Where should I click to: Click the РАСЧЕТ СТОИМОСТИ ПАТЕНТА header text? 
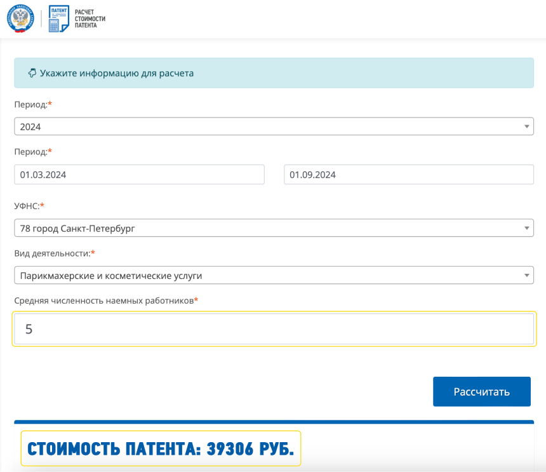click(89, 18)
